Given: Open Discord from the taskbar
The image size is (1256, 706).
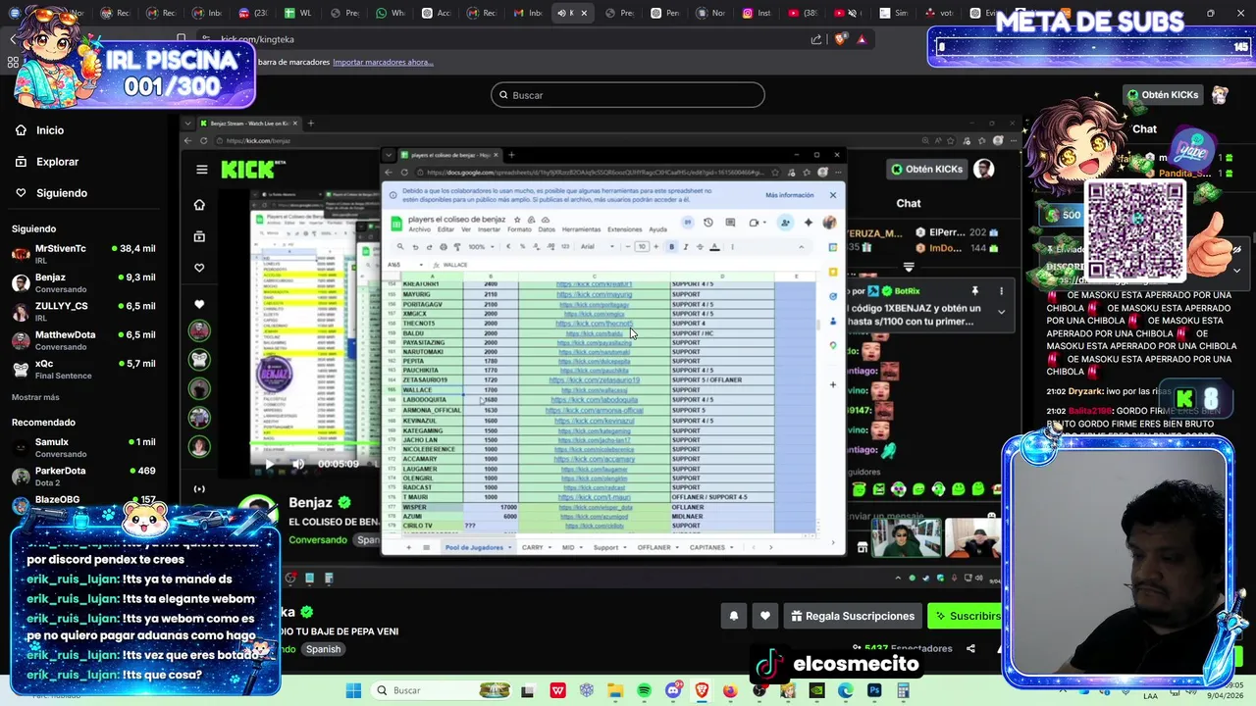Looking at the screenshot, I should coord(673,690).
